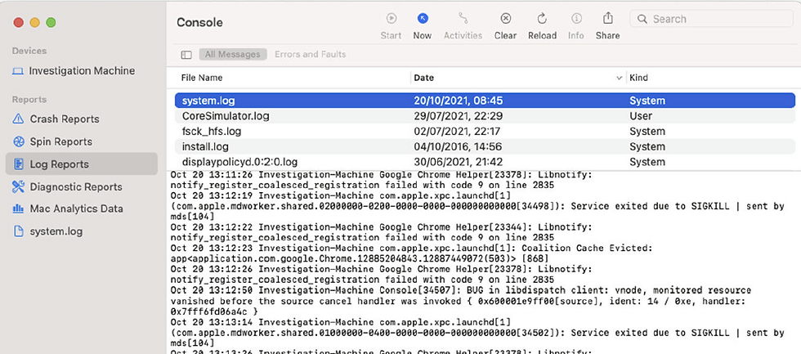This screenshot has width=801, height=354.
Task: Toggle the sidebar panel icon
Action: (186, 55)
